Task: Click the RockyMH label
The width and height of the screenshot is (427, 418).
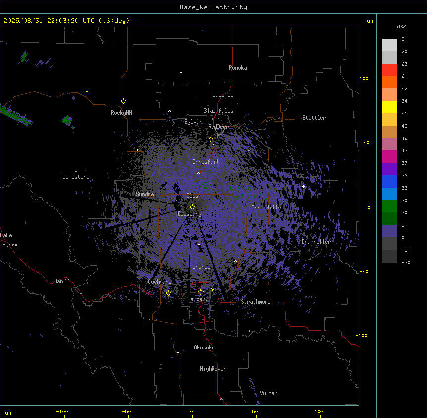Action: (x=121, y=113)
